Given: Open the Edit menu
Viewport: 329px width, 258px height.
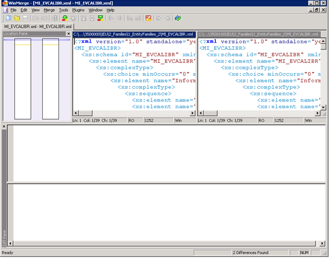Looking at the screenshot, I should coord(24,10).
